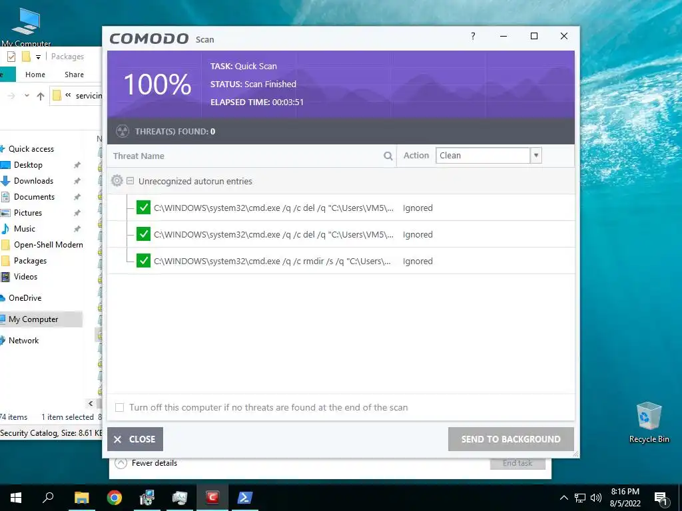Image resolution: width=682 pixels, height=511 pixels.
Task: Click Explorer quick access properties checkmark icon
Action: [x=11, y=57]
